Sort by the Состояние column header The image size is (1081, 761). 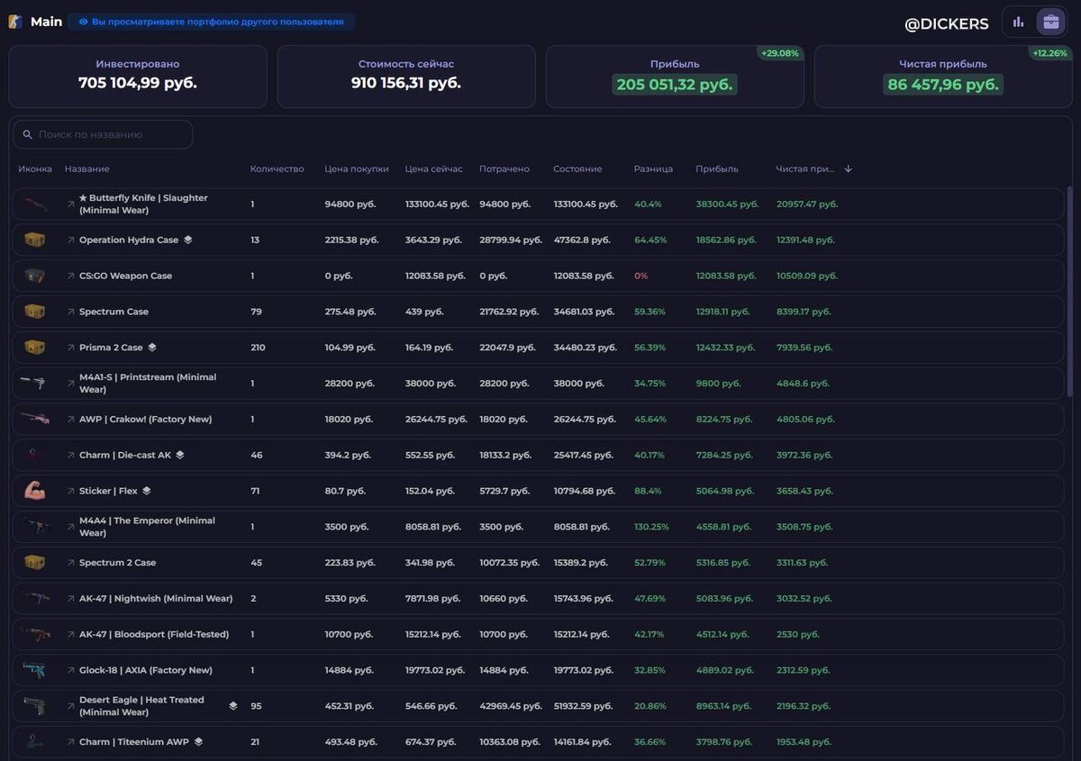coord(577,168)
